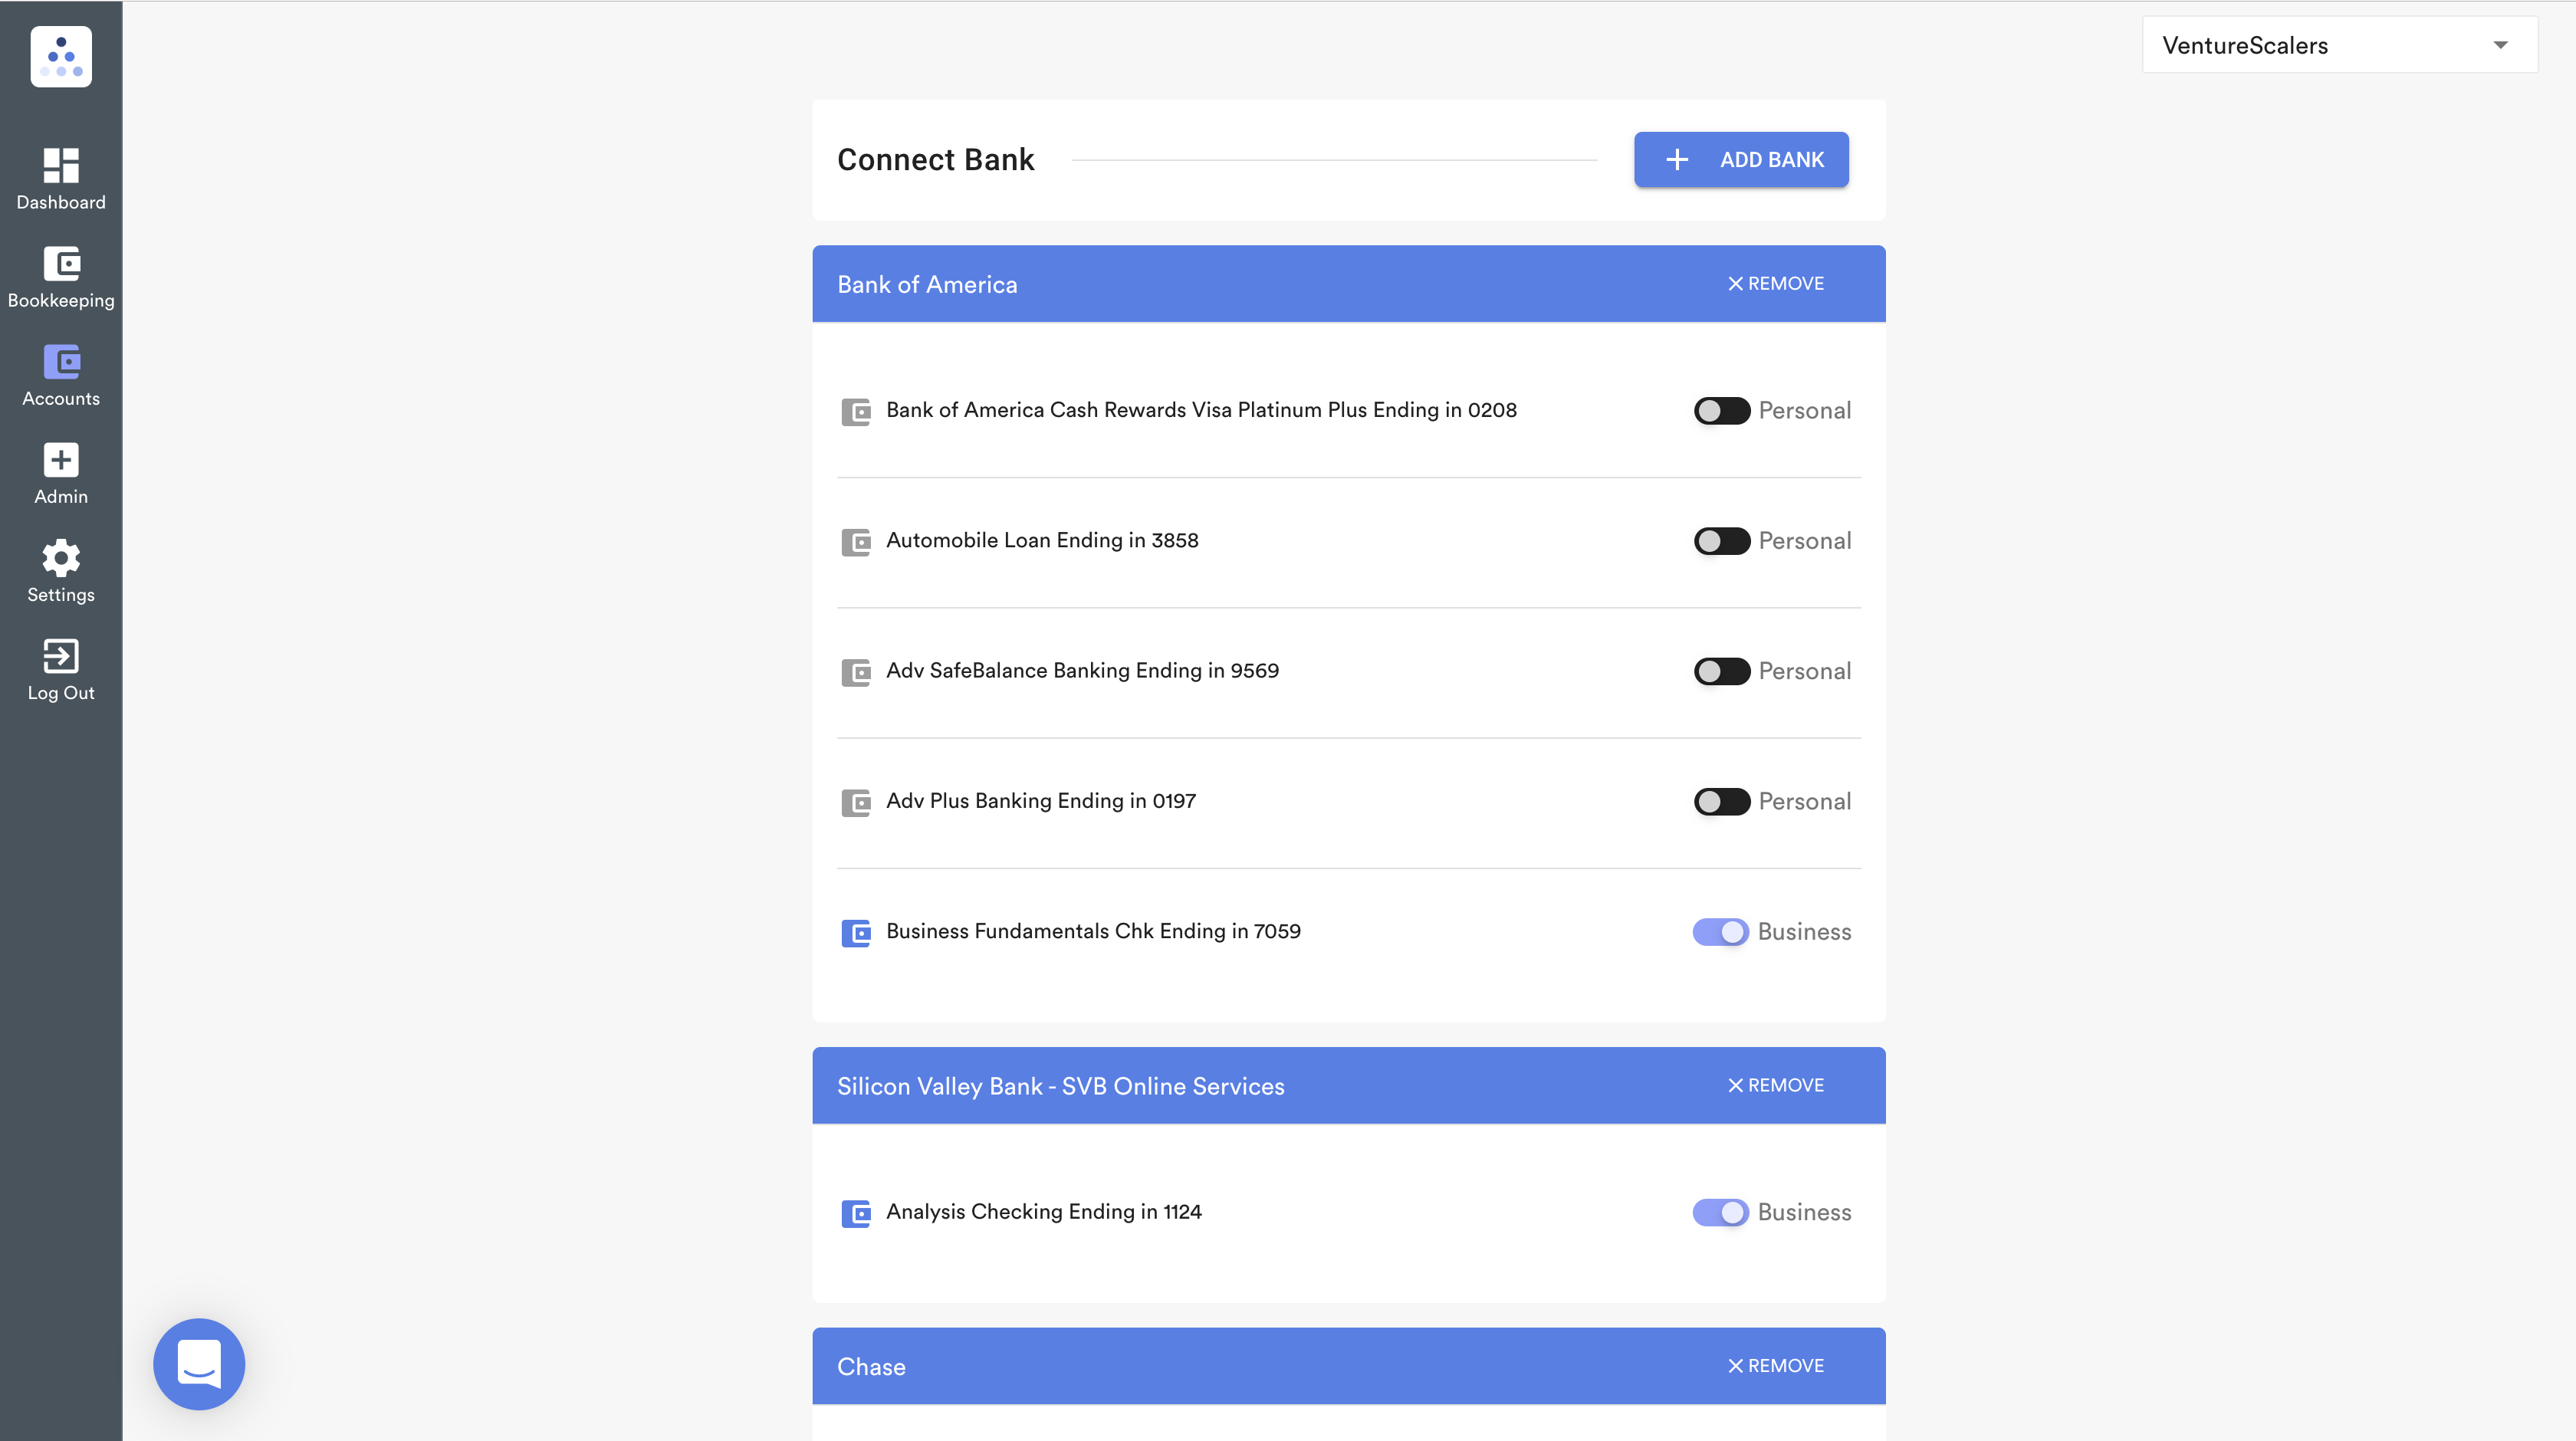Toggle Cash Rewards Visa 0208 to Business
2576x1441 pixels.
coord(1721,411)
